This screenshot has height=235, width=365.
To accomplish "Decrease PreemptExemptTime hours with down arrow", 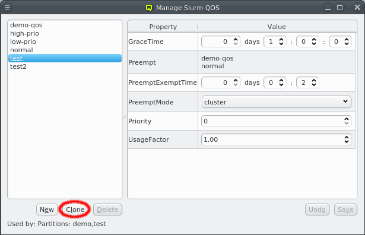I will click(281, 85).
